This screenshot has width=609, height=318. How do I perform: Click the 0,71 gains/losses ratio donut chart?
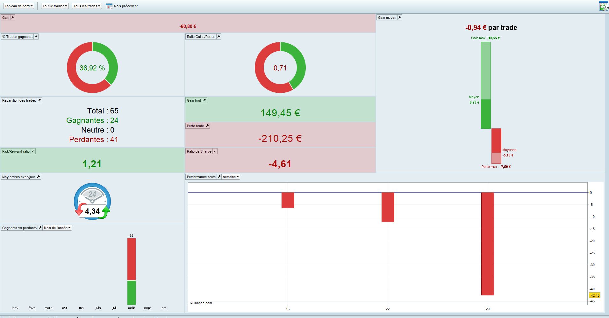click(280, 68)
